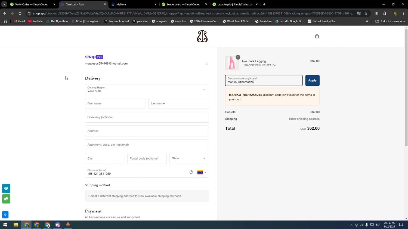
Task: Expand the Country/Region dropdown
Action: 147,90
